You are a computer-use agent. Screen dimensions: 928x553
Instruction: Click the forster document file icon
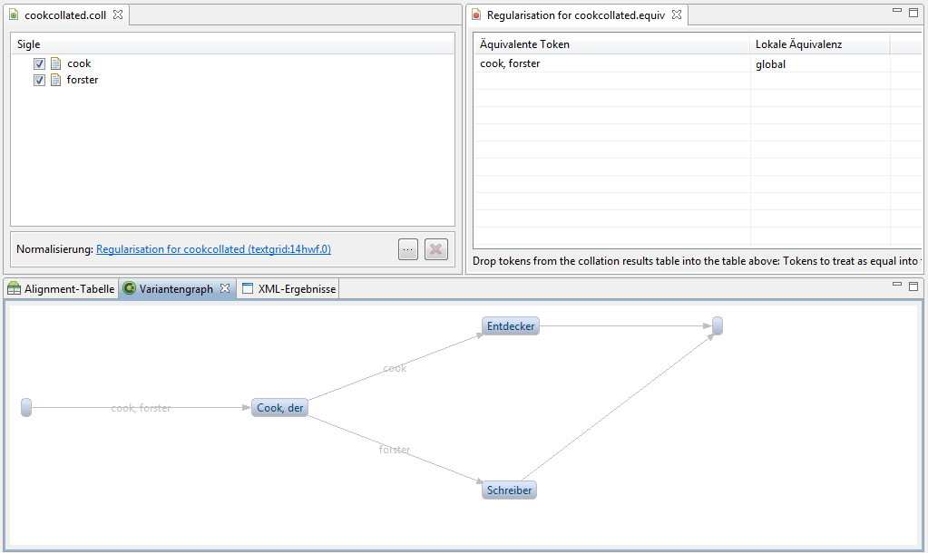tap(56, 80)
